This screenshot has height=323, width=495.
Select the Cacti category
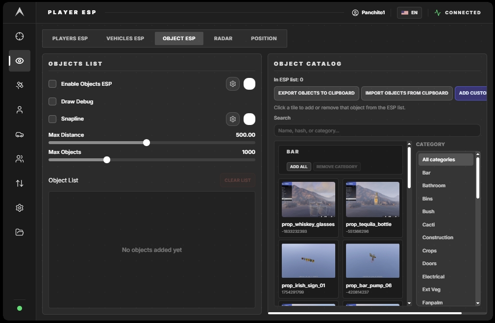click(446, 224)
